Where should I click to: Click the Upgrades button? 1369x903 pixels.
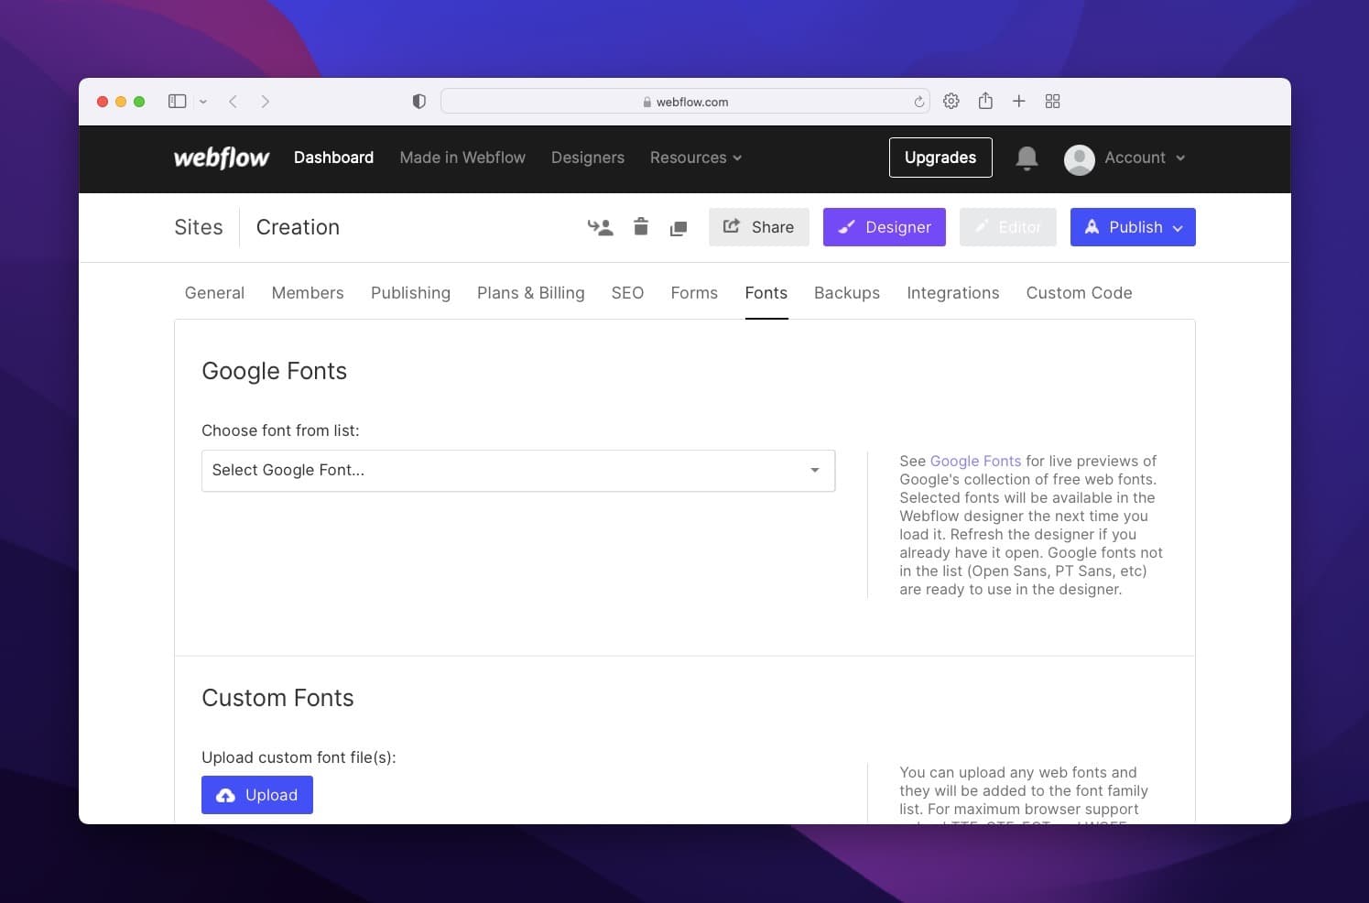click(940, 158)
